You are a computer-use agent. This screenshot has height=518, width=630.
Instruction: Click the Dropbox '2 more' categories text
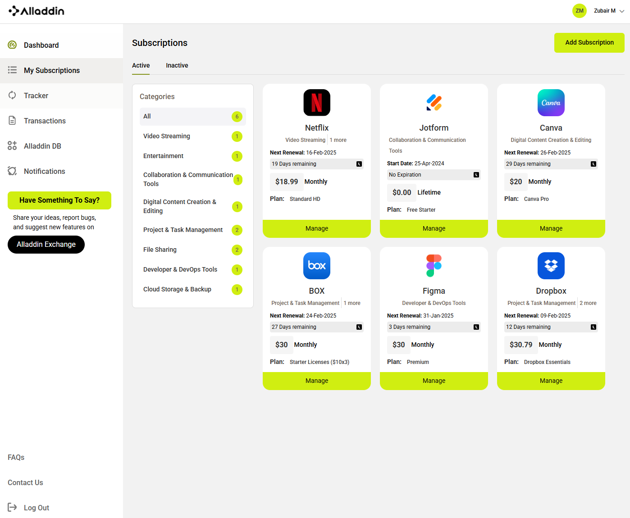point(588,303)
